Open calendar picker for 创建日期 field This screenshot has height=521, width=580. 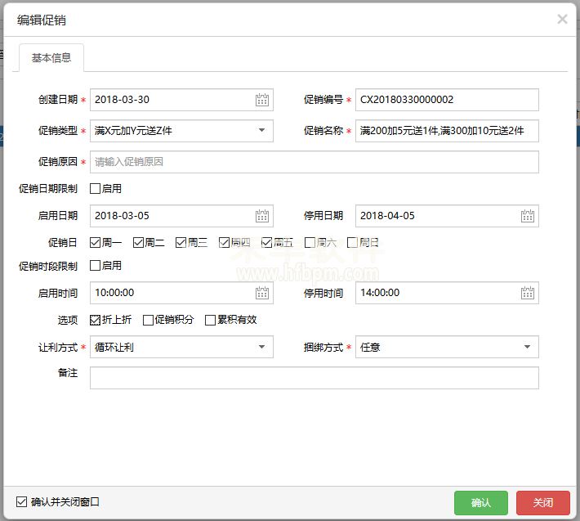(x=261, y=100)
